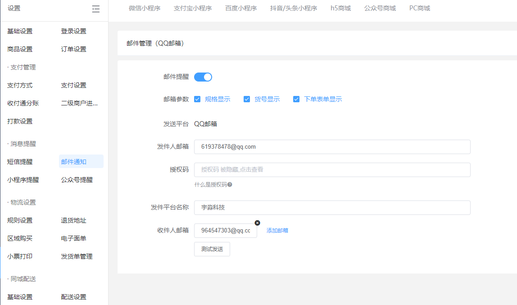517x305 pixels.
Task: Open 发货单管理 in sidebar
Action: [77, 256]
